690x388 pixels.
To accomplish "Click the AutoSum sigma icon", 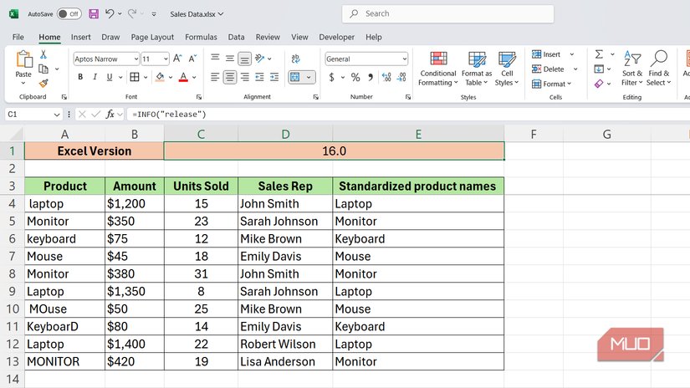I will point(599,54).
